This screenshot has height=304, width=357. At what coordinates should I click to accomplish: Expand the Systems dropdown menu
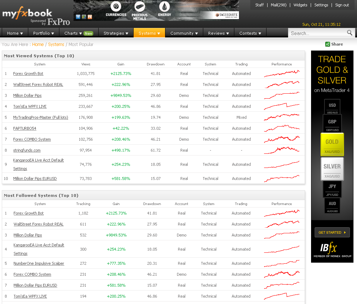click(x=150, y=33)
